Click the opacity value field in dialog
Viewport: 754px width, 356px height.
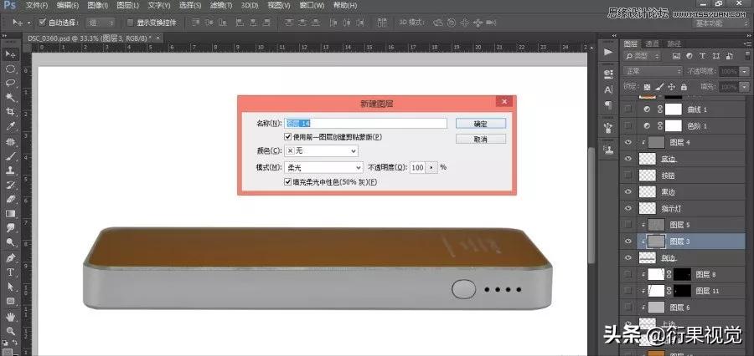point(418,167)
